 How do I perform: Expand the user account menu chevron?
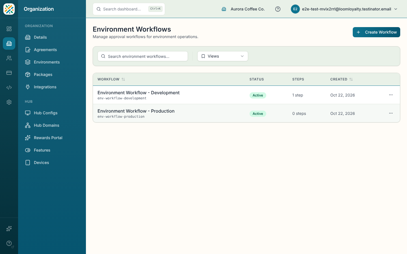click(x=396, y=9)
